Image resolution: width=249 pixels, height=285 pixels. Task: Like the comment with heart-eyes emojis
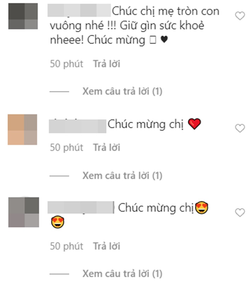pos(240,213)
